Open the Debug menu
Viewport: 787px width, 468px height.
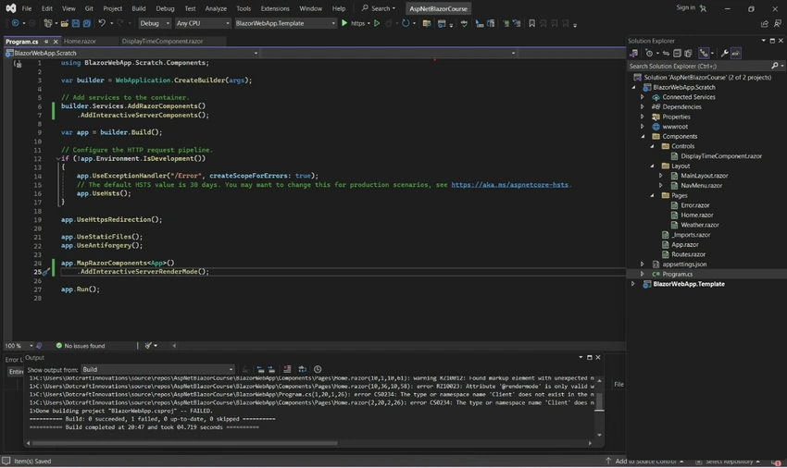[x=165, y=8]
